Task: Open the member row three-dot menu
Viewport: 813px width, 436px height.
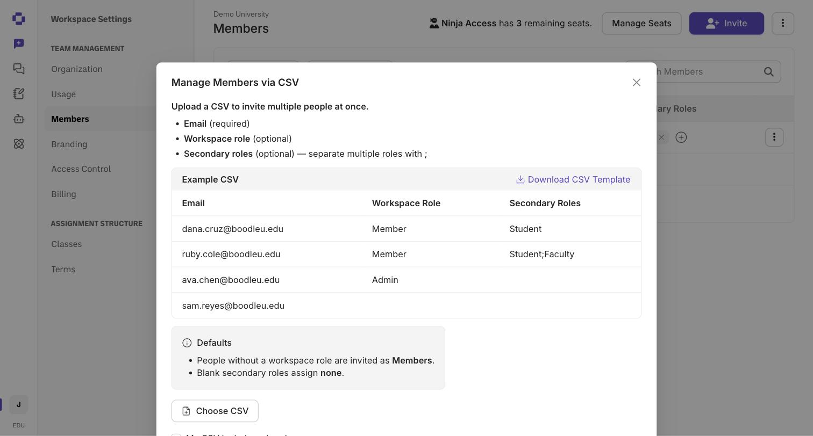Action: [774, 137]
